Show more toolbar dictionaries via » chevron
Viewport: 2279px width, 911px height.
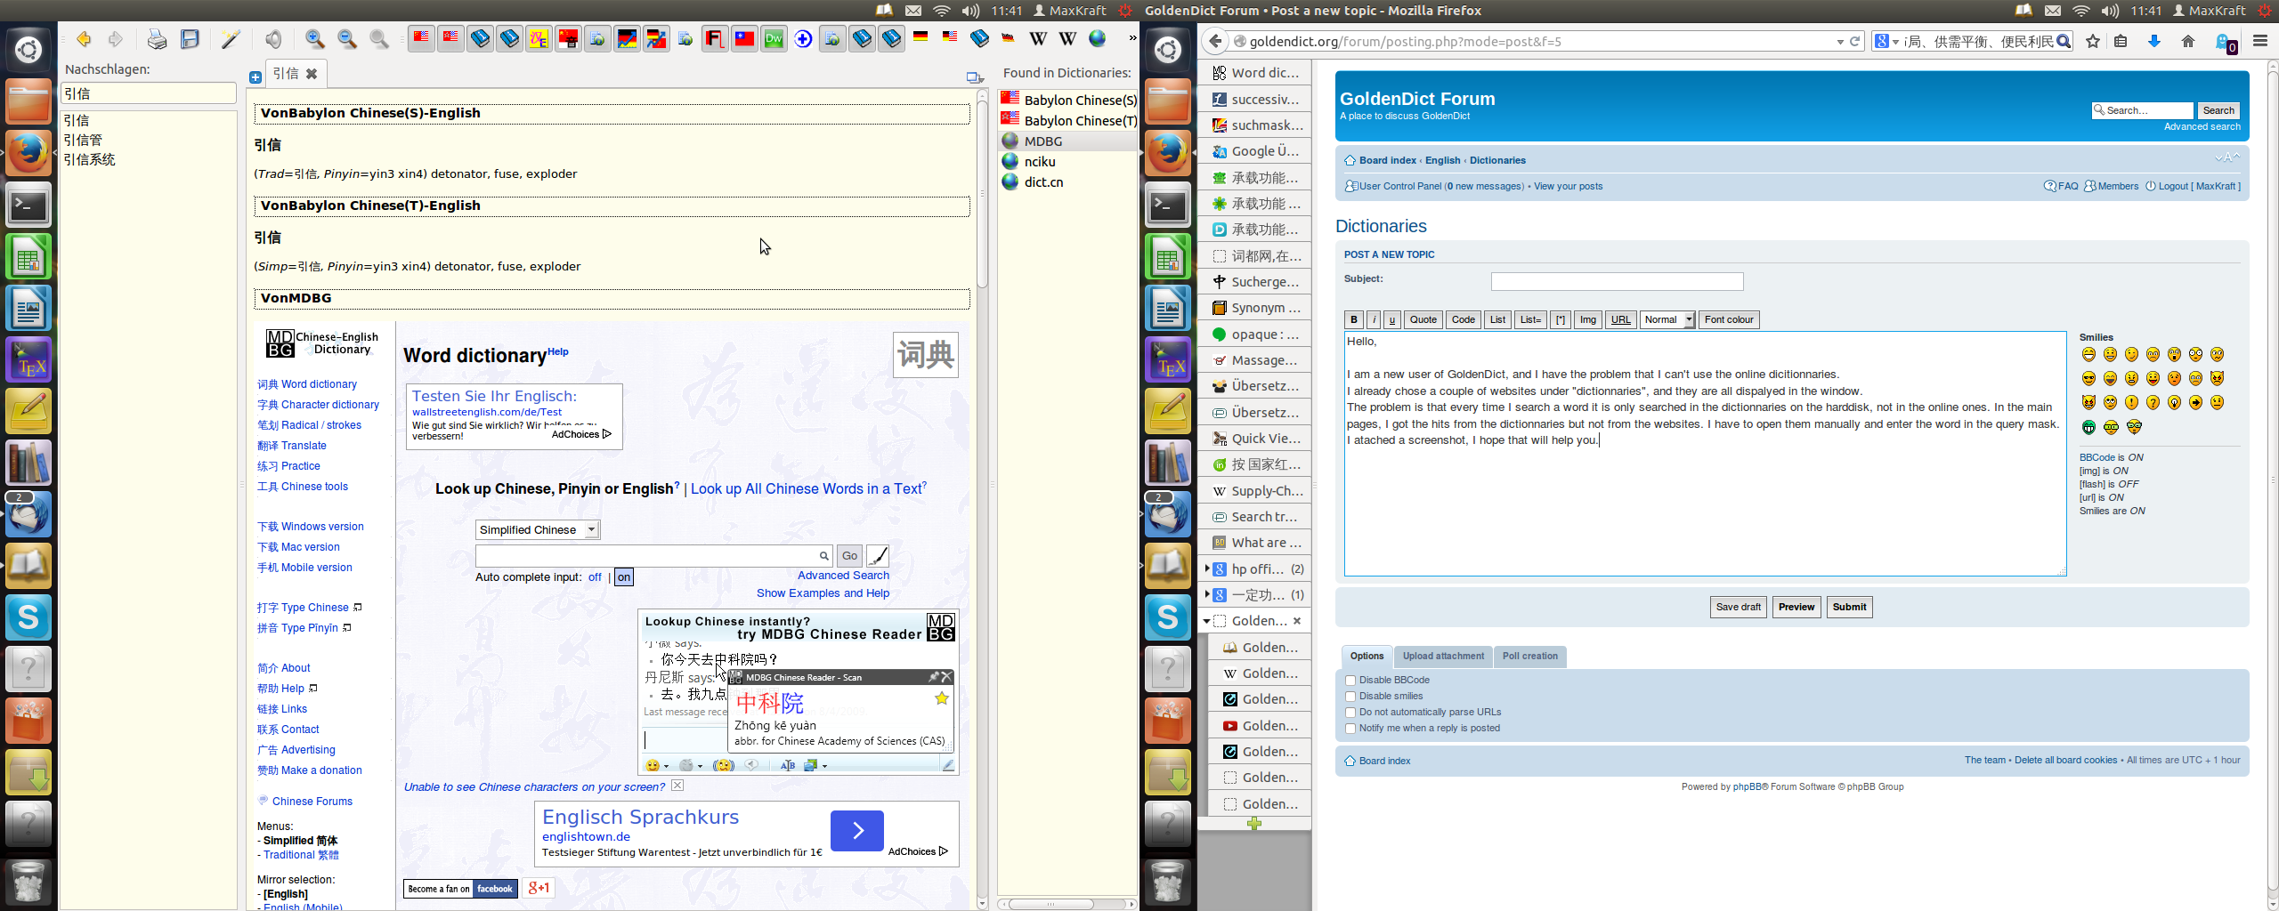(x=1131, y=38)
